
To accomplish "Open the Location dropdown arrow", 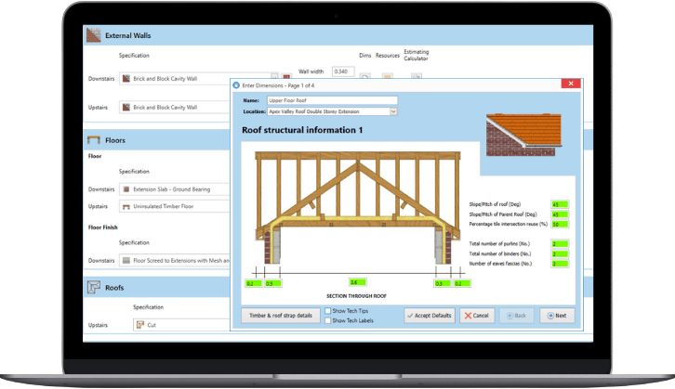I will tap(393, 111).
